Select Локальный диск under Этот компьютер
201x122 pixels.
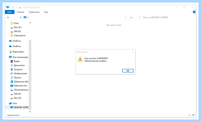pos(21,90)
